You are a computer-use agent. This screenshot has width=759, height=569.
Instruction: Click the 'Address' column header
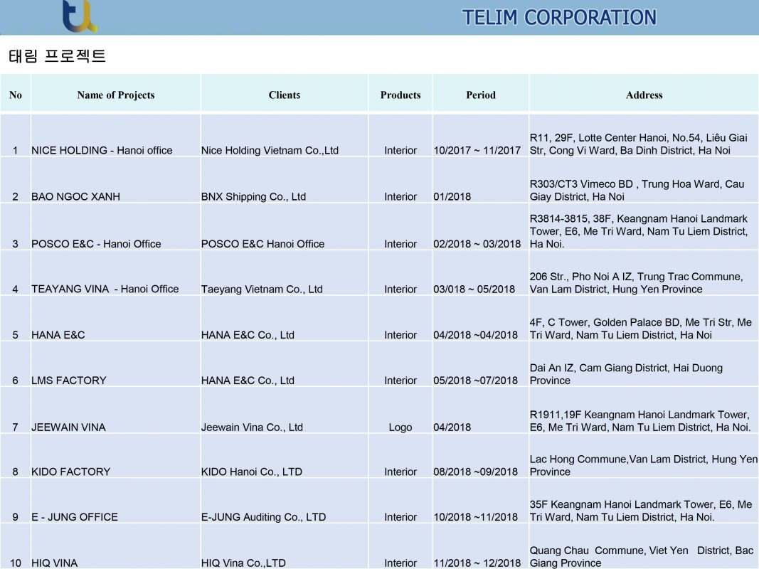click(x=644, y=95)
